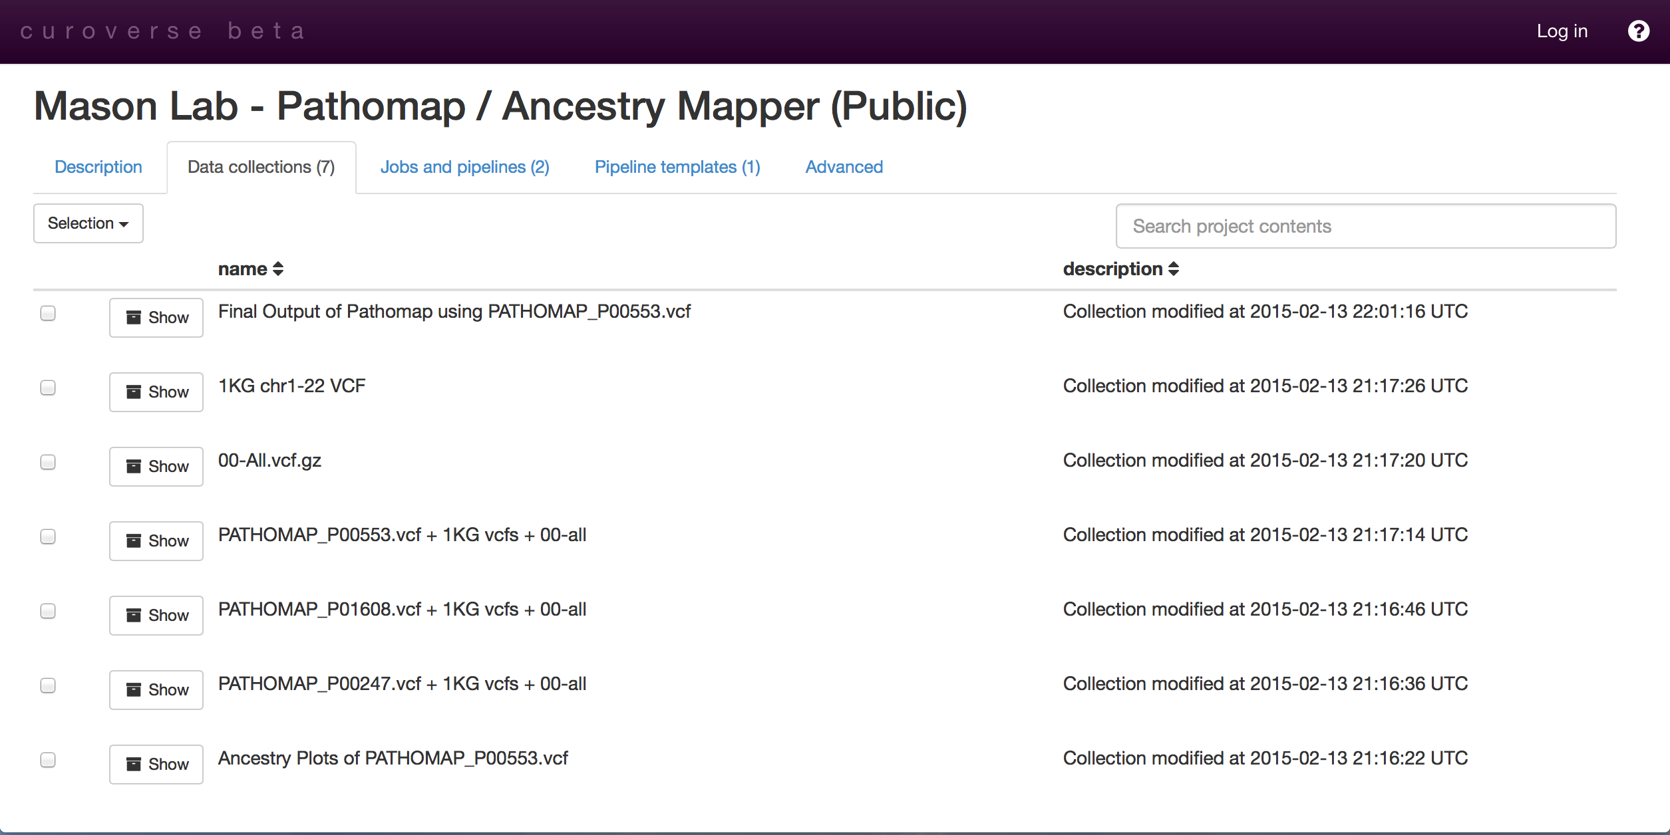Click PATHOMAP_P00553.vcf + 1KG vcfs + 00-all text
The image size is (1670, 835).
point(403,535)
